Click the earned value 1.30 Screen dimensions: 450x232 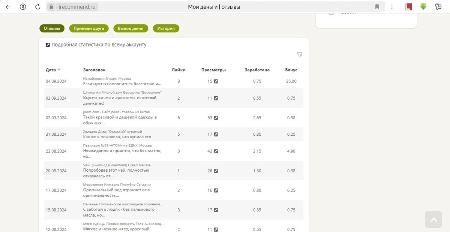coord(257,171)
